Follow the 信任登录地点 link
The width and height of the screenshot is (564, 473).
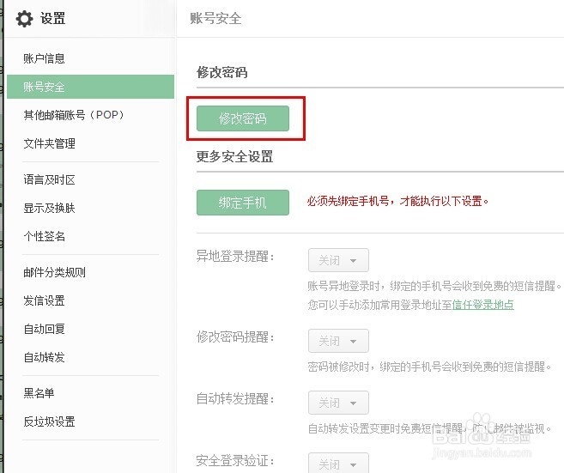pos(483,305)
